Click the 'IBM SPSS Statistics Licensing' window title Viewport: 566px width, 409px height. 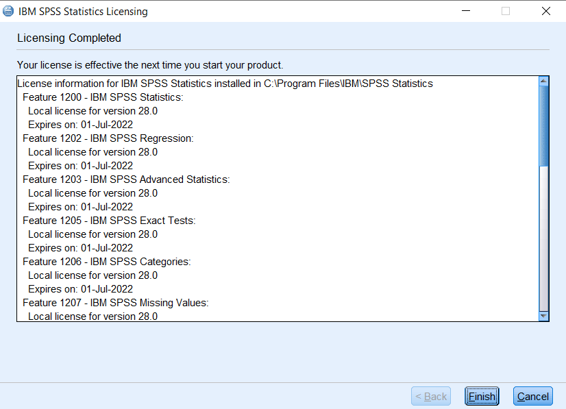tap(83, 12)
